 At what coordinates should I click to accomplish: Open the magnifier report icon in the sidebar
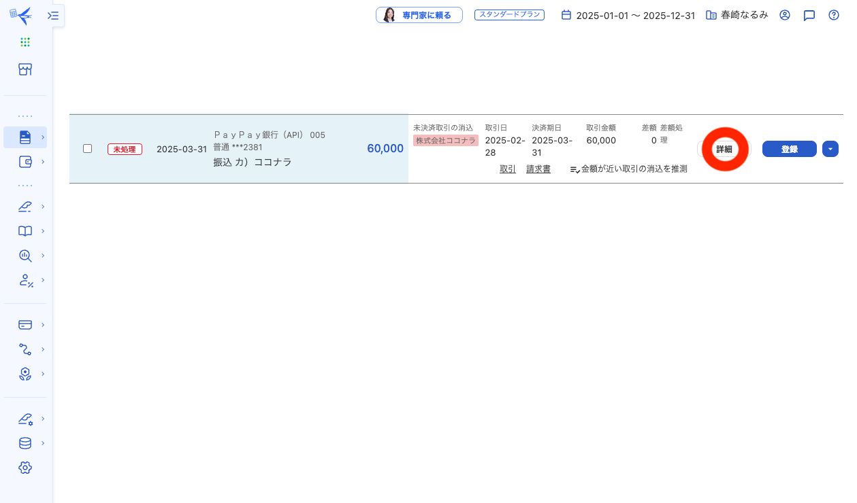25,256
